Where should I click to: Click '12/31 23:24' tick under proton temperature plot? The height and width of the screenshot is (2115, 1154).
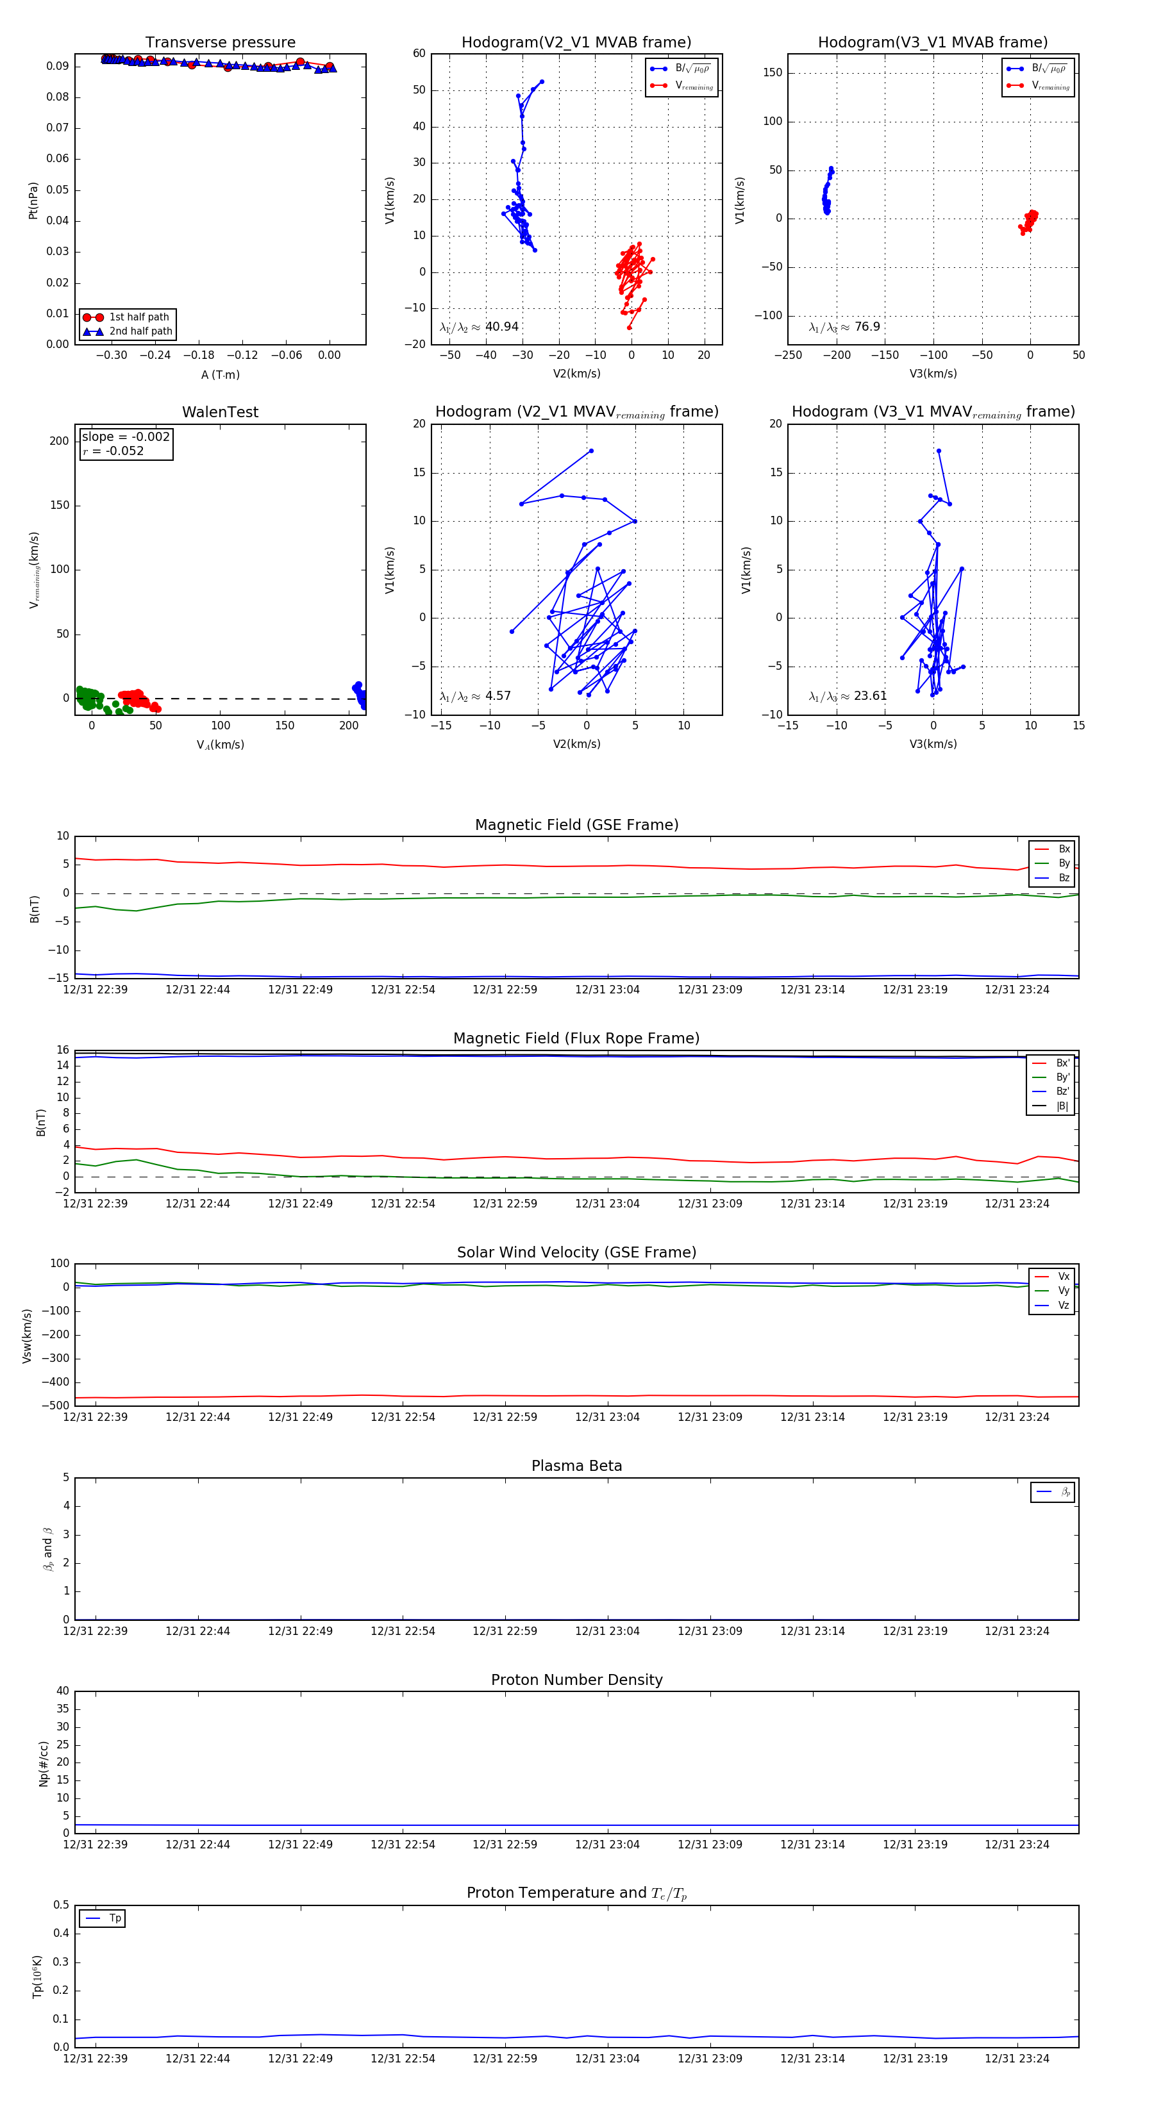tap(1017, 2059)
